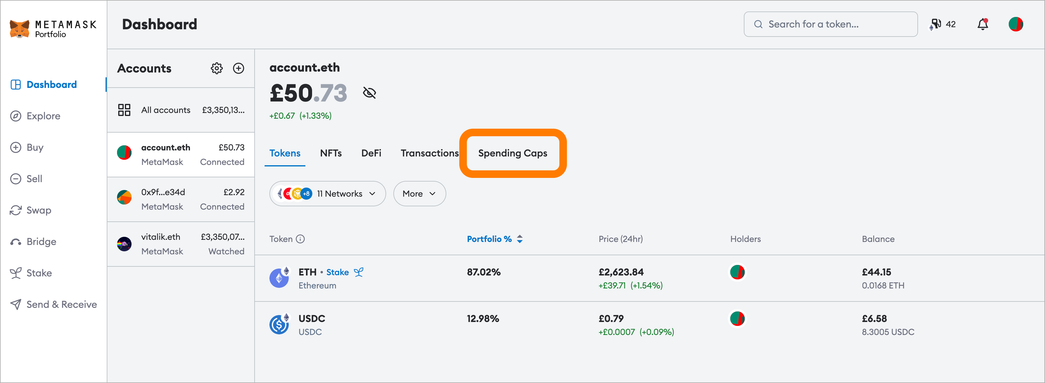Click the search magnifier icon
Image resolution: width=1045 pixels, height=383 pixels.
point(758,24)
